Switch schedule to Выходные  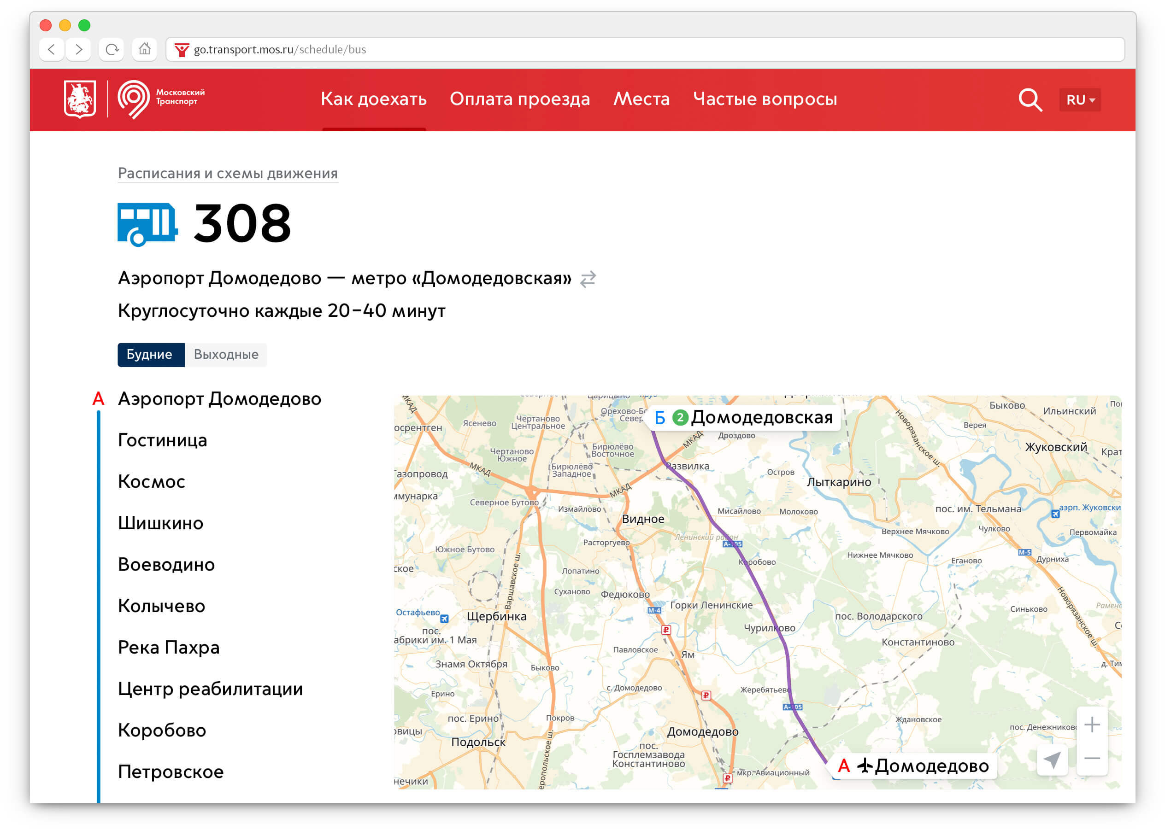226,355
